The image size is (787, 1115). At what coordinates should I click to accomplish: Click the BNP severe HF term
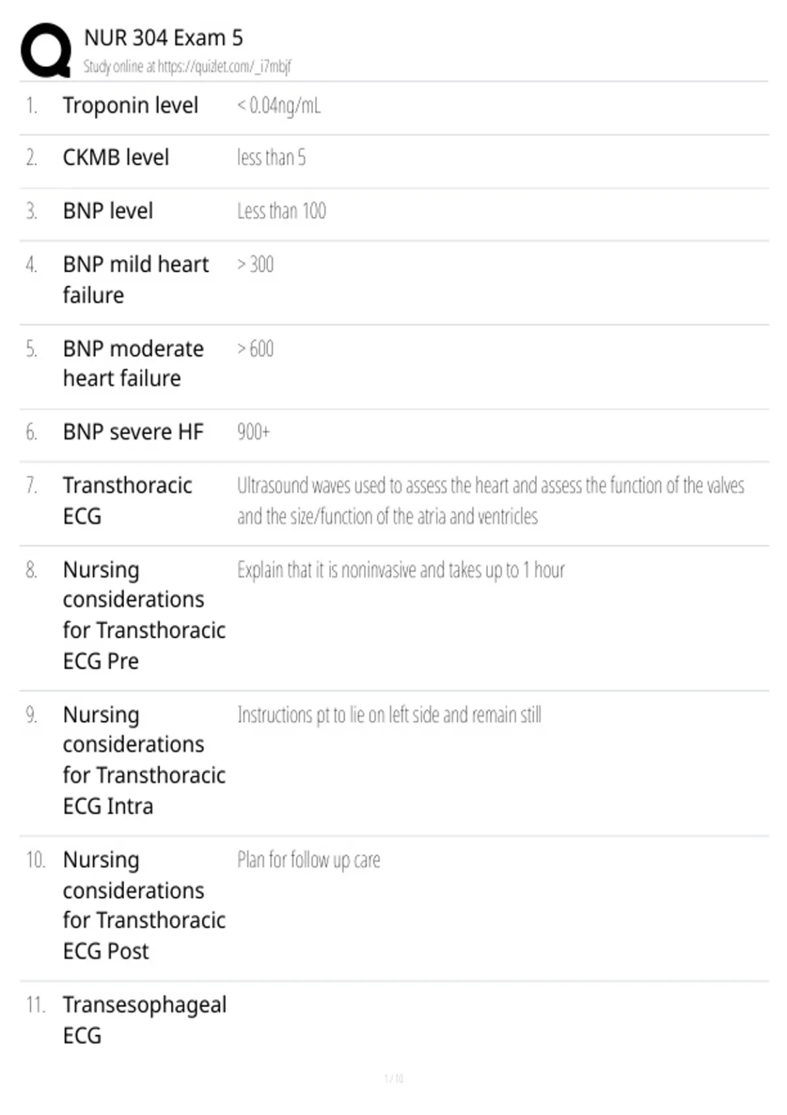(133, 432)
